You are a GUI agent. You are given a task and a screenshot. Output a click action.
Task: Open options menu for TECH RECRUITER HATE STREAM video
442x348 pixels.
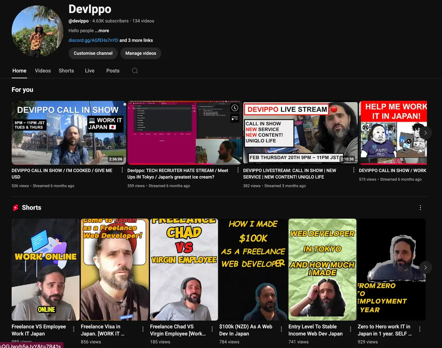[238, 170]
